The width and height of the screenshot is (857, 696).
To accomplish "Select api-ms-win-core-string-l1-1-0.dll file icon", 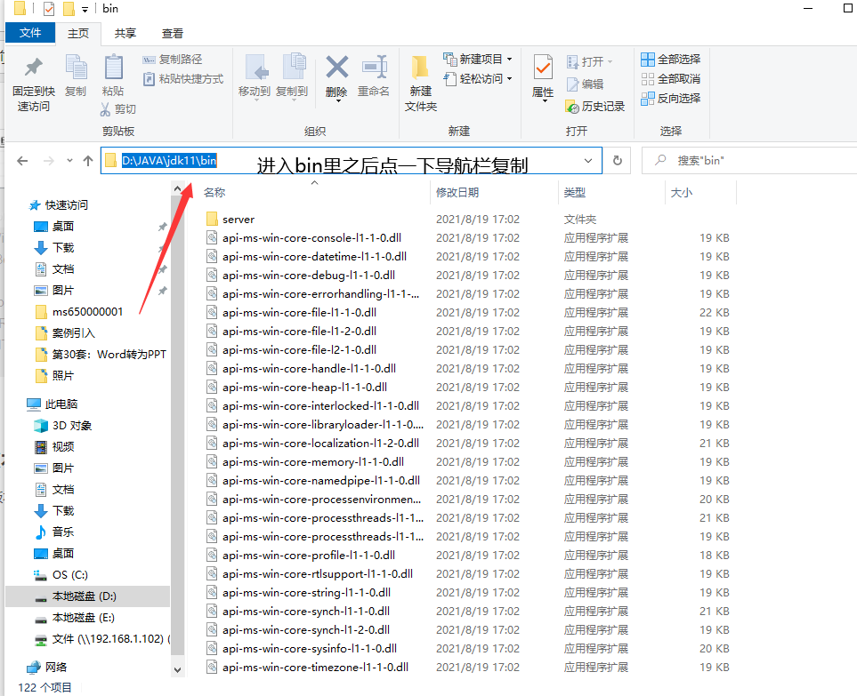I will tap(212, 592).
